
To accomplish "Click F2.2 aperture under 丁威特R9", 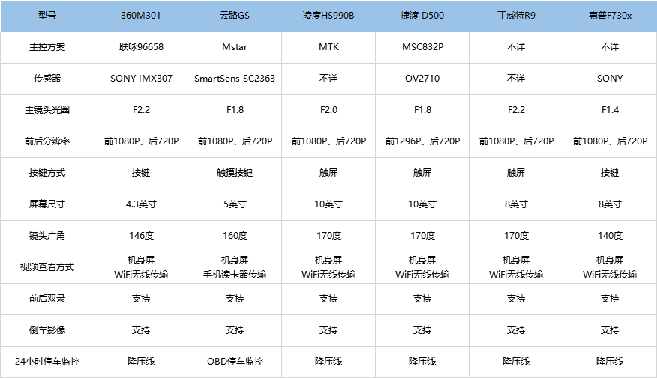I will coord(516,110).
